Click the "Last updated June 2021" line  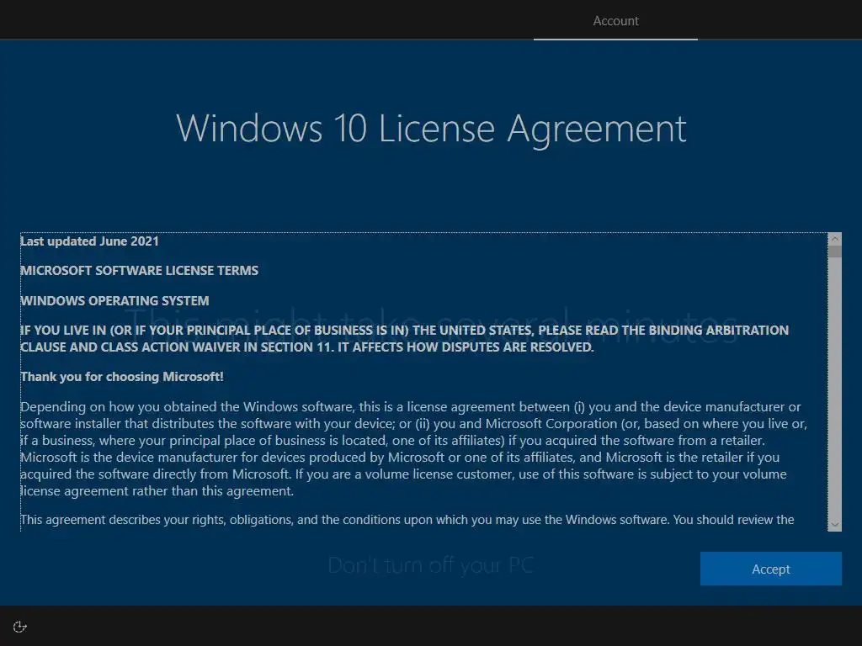pyautogui.click(x=89, y=241)
